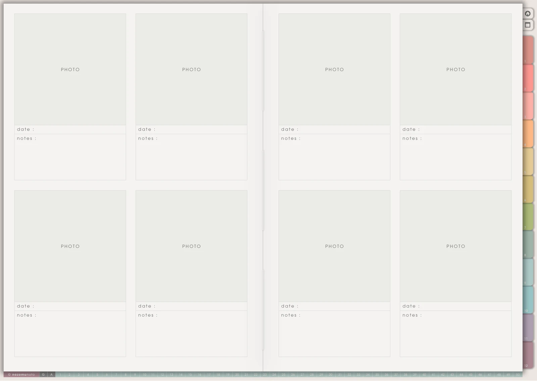Select the orange side tab 4

[528, 133]
